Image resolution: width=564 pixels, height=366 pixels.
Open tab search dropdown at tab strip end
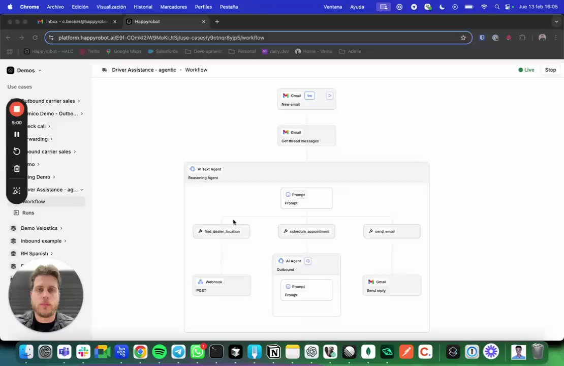coord(556,21)
